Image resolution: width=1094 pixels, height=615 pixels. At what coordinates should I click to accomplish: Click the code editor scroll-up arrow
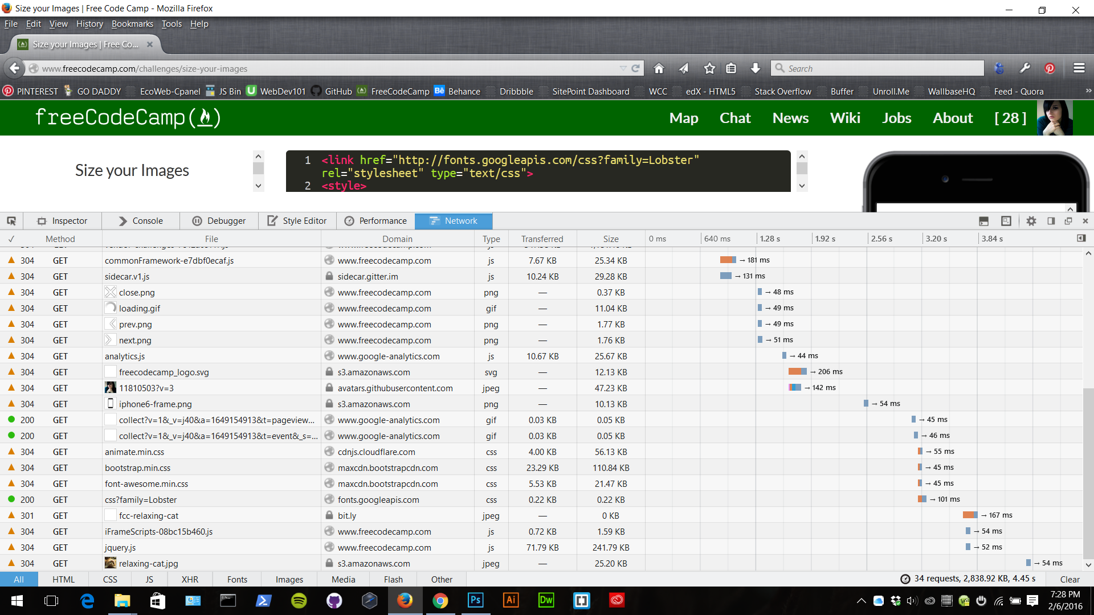pos(802,156)
